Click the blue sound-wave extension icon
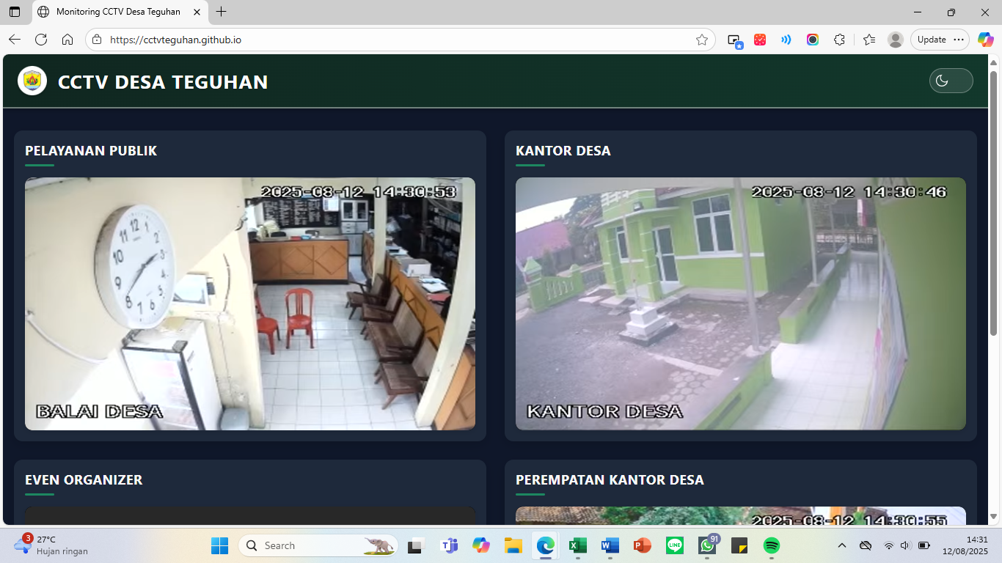Viewport: 1002px width, 563px height. click(x=786, y=40)
